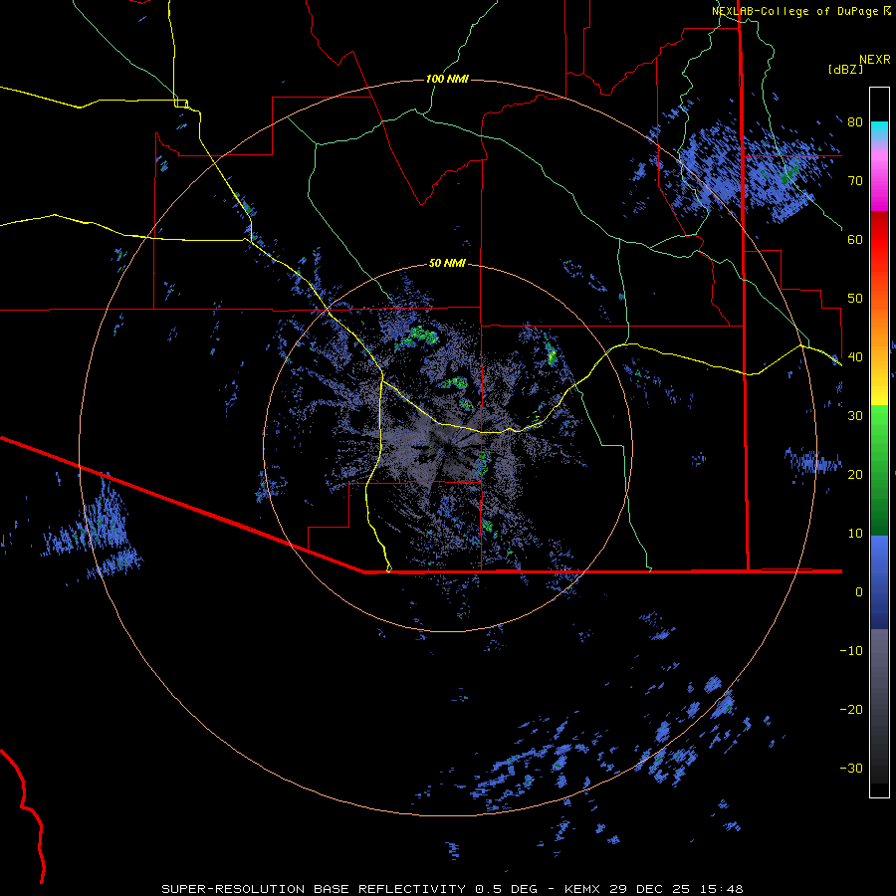The height and width of the screenshot is (896, 896).
Task: Click the "0.5 DEG" elevation angle in the caption
Action: click(x=507, y=889)
